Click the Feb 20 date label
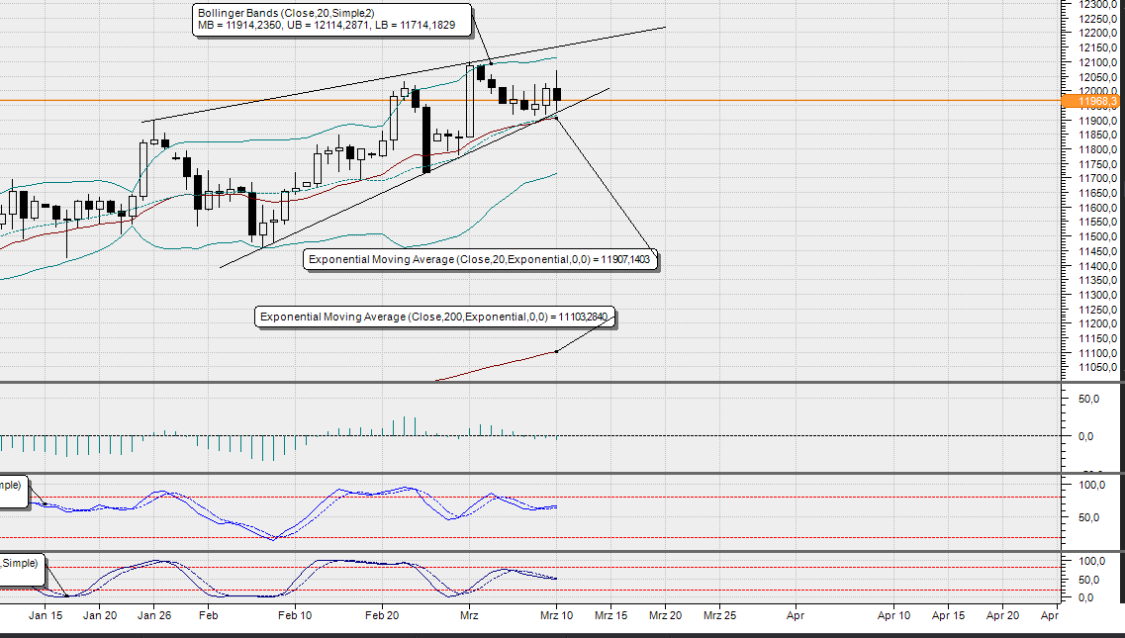This screenshot has height=638, width=1125. pos(382,615)
